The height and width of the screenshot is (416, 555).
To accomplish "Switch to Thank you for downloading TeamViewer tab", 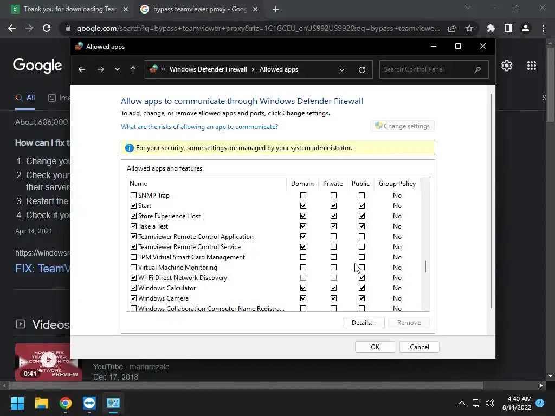I will [69, 9].
